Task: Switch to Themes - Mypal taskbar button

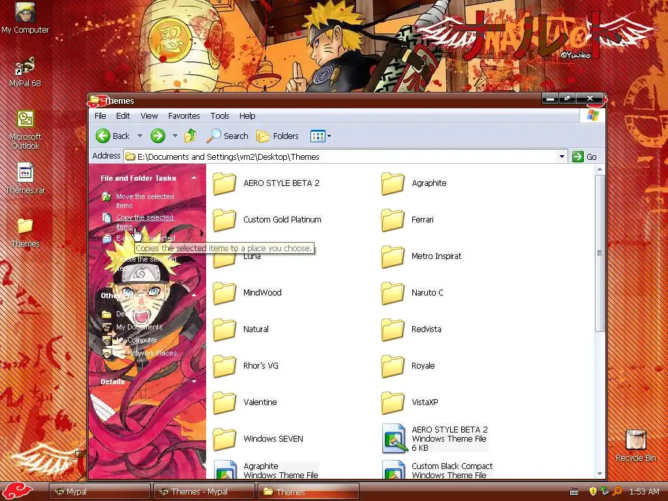Action: point(204,491)
